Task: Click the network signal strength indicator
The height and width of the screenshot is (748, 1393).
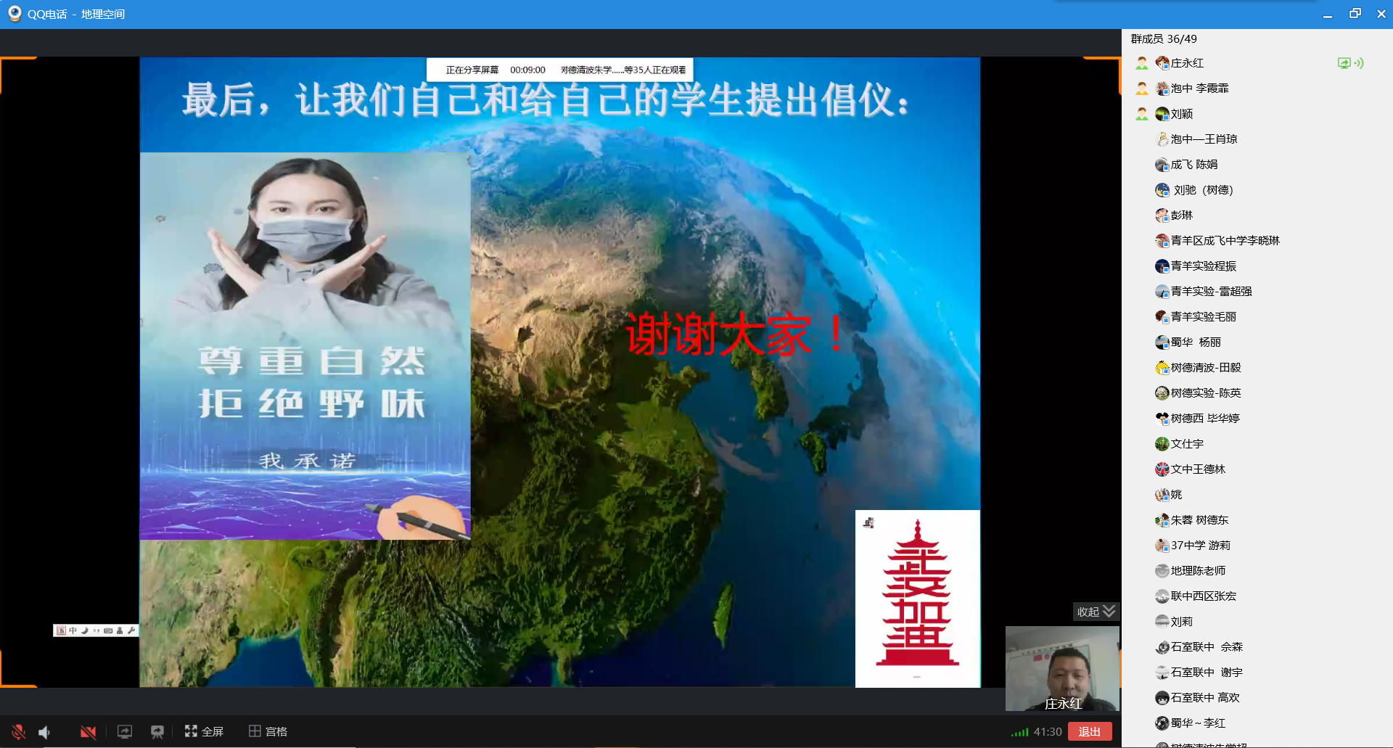Action: pyautogui.click(x=1019, y=732)
